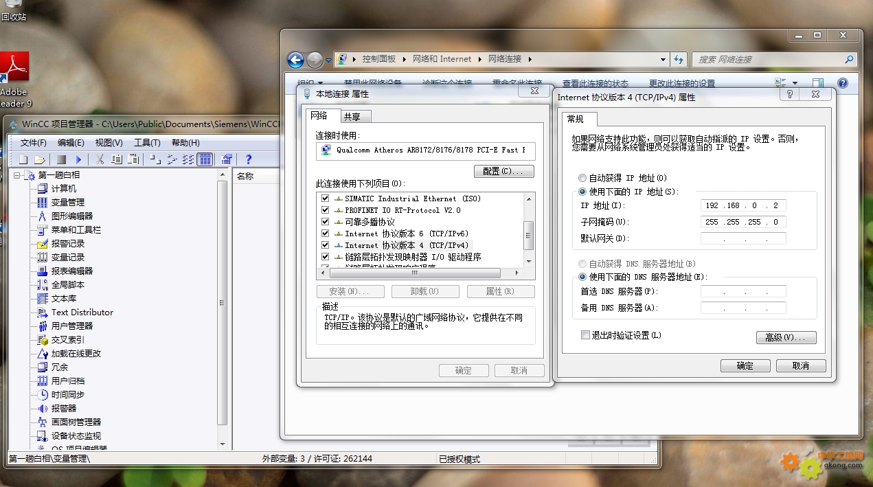
Task: Expand breadcrumb arrow after 网络和 Internet
Action: coord(480,59)
